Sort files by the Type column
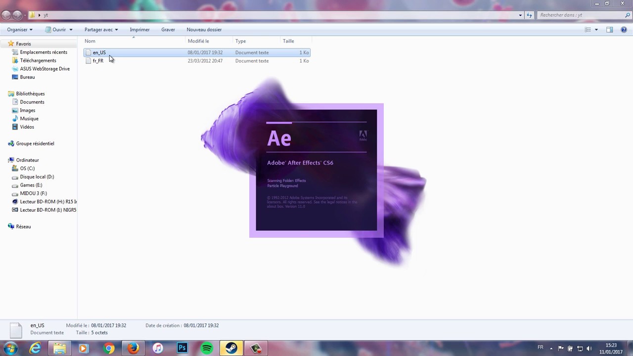This screenshot has width=633, height=356. (x=257, y=41)
